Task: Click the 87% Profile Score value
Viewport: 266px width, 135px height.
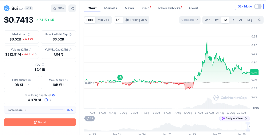Action: [x=70, y=110]
